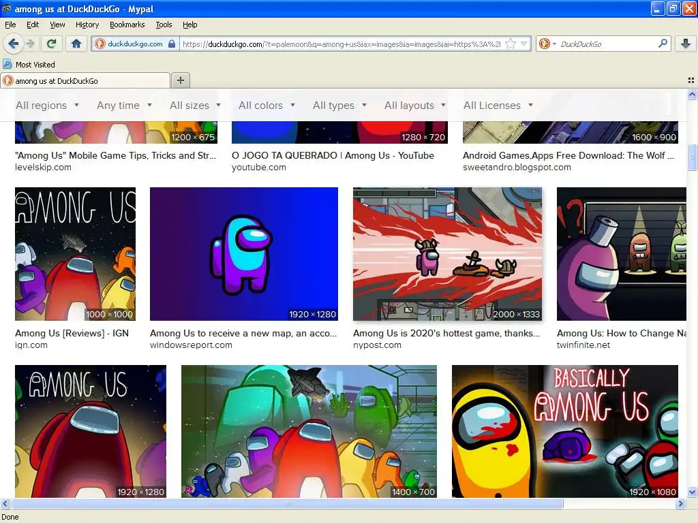Open the 1400 × 700 crewmates group image
Viewport: 698px width, 523px height.
(309, 431)
